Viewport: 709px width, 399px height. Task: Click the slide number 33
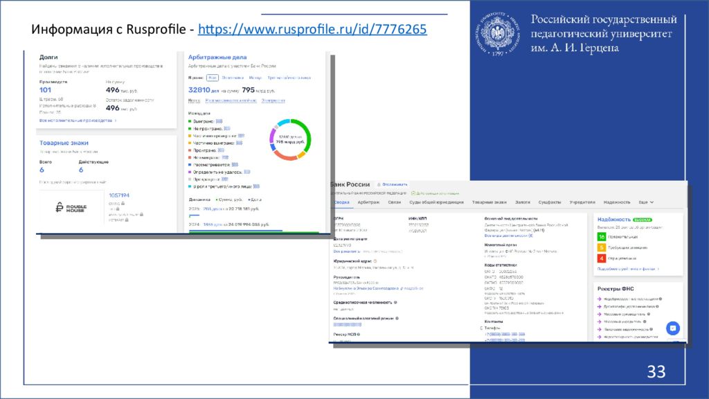(x=656, y=371)
